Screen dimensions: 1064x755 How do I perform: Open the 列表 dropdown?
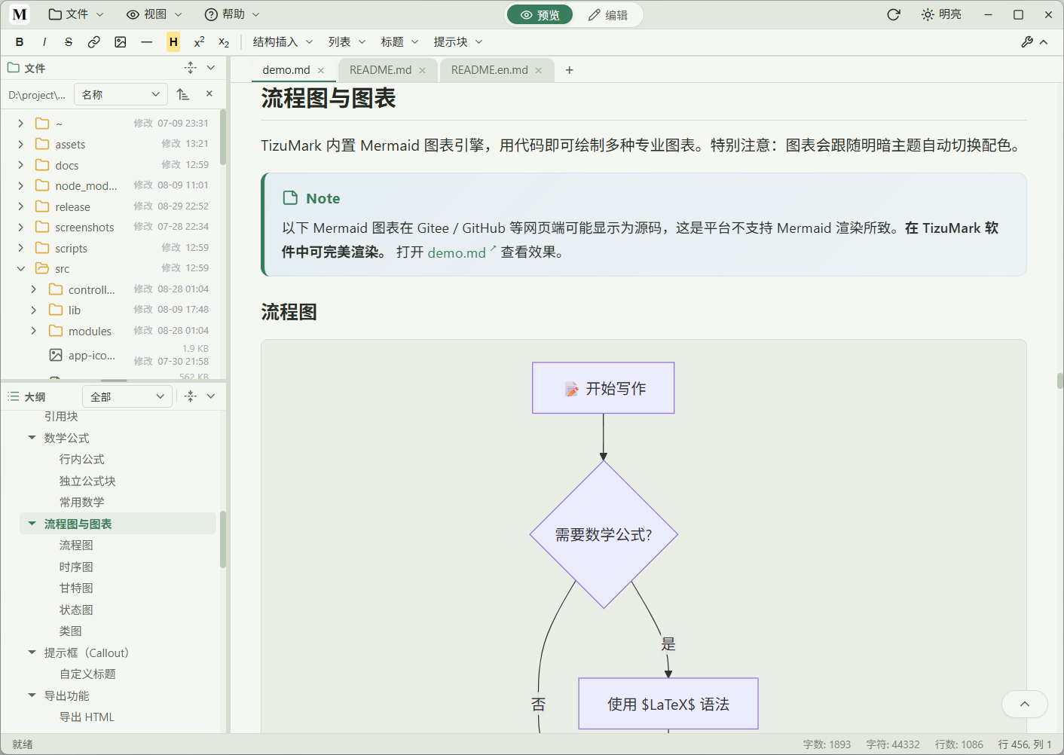347,42
